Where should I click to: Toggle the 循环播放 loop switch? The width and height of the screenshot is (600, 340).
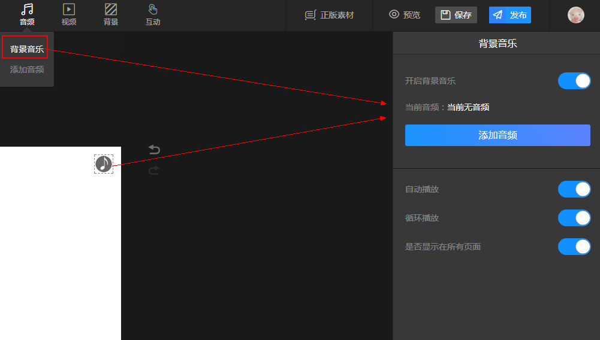pyautogui.click(x=574, y=218)
